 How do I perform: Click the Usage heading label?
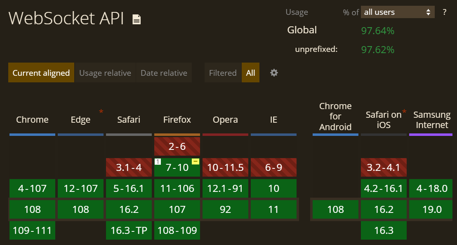click(297, 12)
